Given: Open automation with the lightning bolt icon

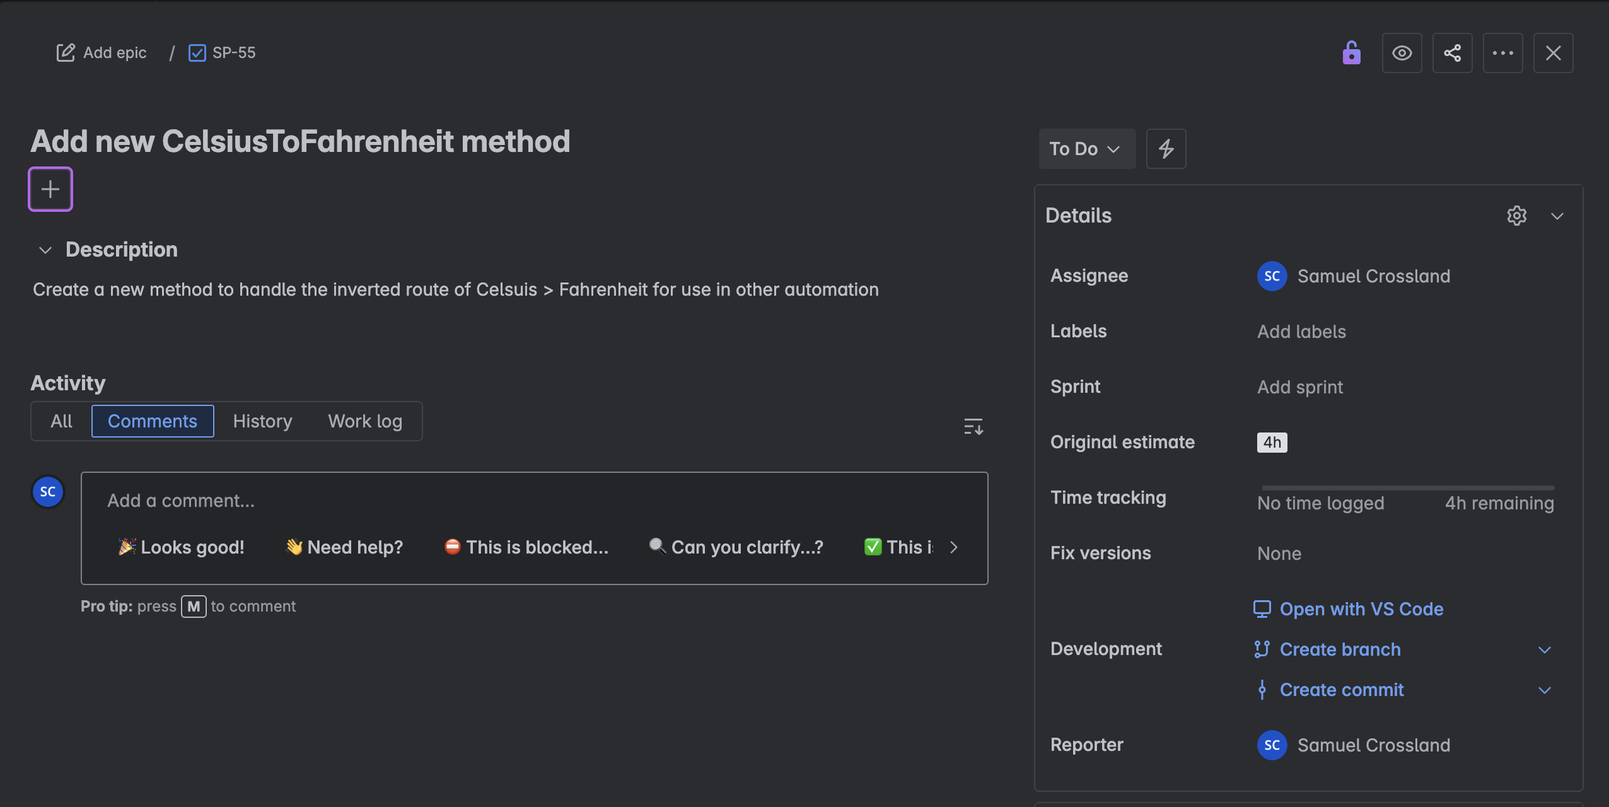Looking at the screenshot, I should coord(1165,149).
